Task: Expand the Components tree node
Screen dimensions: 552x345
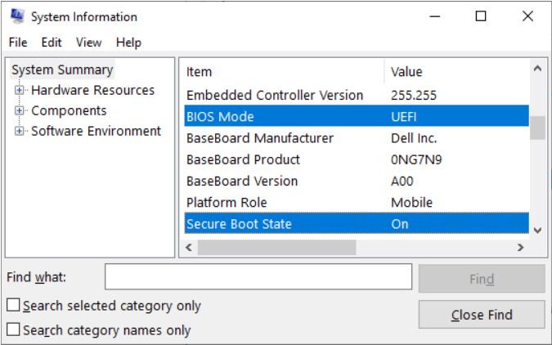Action: pos(20,110)
